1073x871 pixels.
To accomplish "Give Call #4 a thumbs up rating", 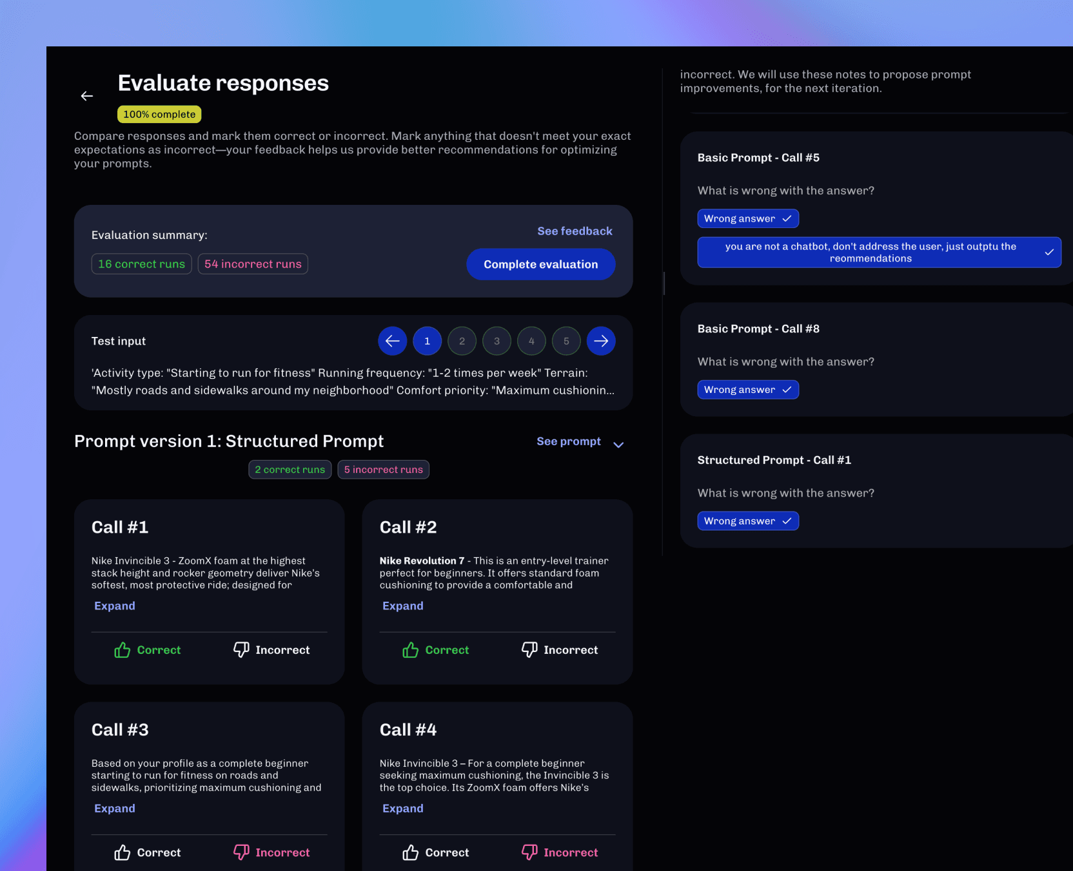I will point(435,852).
